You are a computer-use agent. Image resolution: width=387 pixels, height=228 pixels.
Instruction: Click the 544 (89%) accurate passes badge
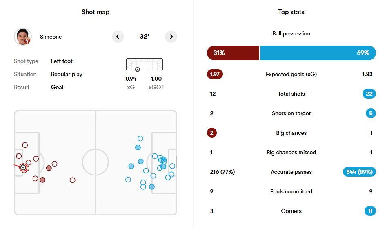click(359, 172)
